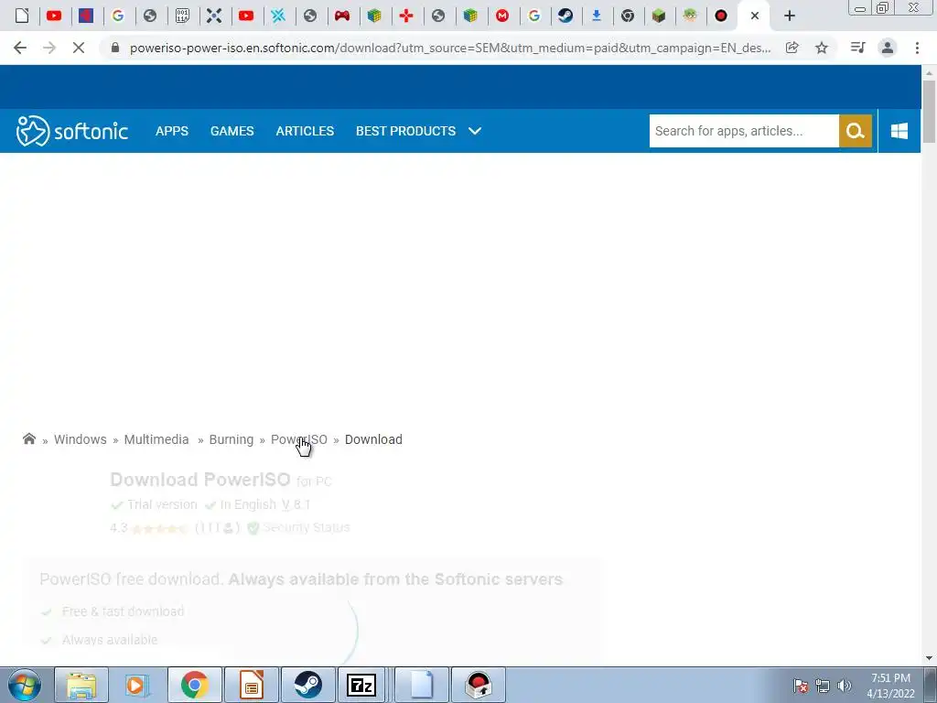Image resolution: width=937 pixels, height=703 pixels.
Task: Open the network status tray icon
Action: [823, 686]
